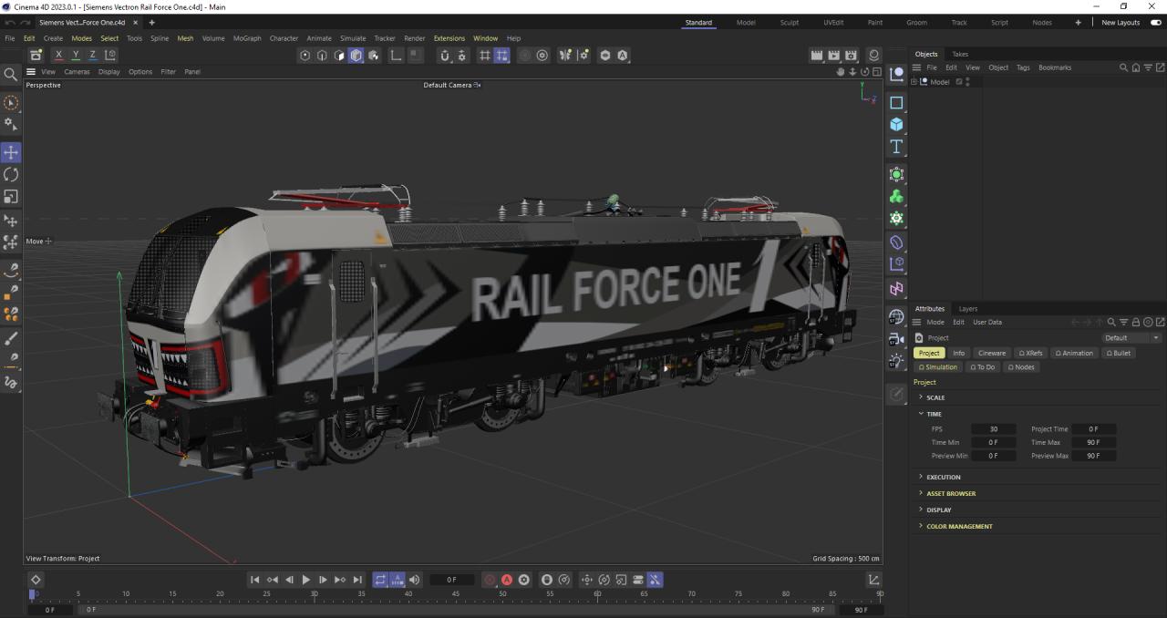
Task: Click the Cineware attribute button
Action: (x=991, y=353)
